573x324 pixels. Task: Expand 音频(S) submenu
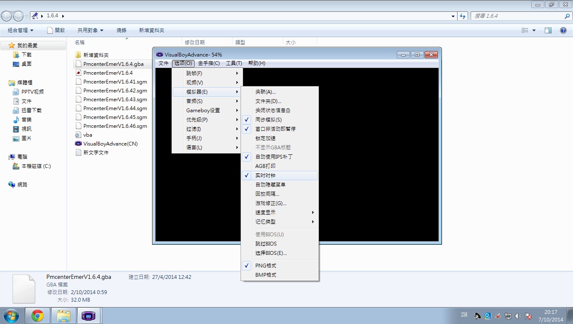pos(207,101)
